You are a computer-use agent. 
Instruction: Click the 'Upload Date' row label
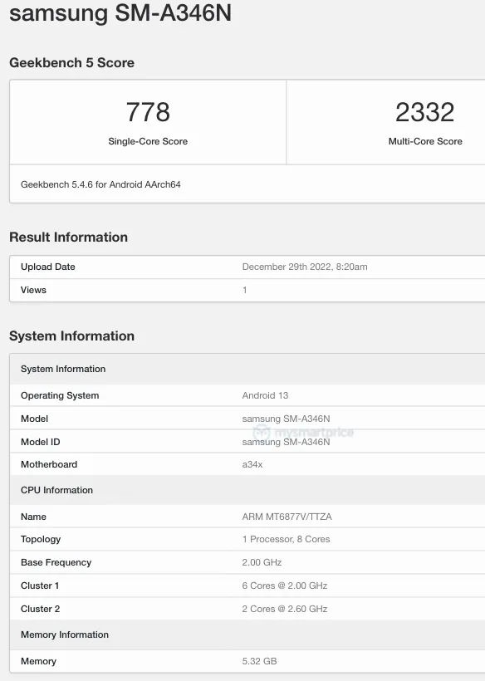pyautogui.click(x=48, y=267)
